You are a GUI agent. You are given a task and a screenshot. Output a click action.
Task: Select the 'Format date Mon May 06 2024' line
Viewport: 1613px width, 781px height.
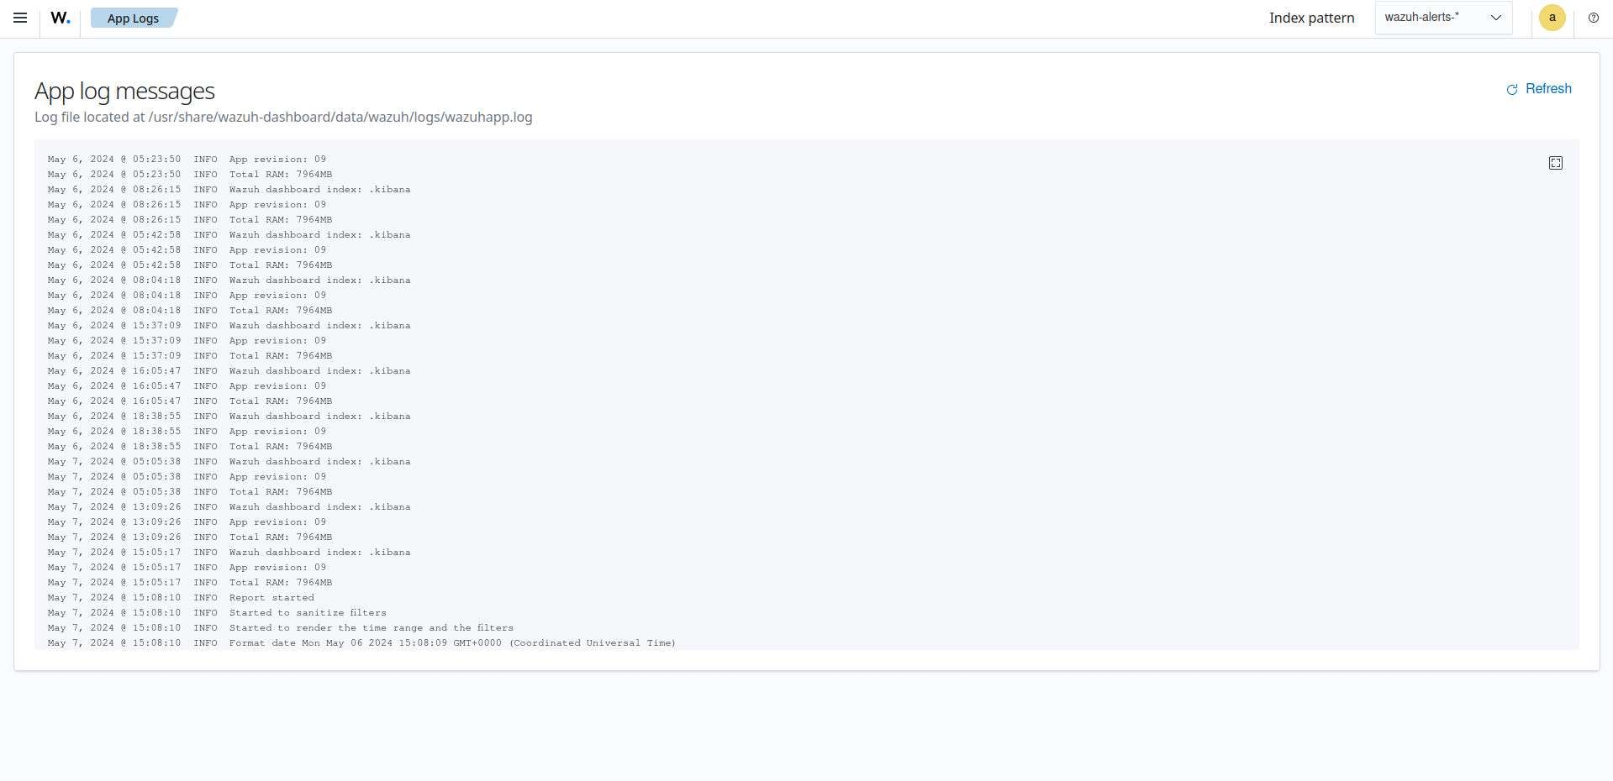[x=361, y=643]
